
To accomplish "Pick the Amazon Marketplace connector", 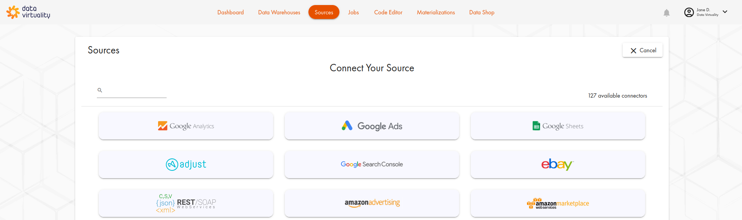I will tap(558, 203).
